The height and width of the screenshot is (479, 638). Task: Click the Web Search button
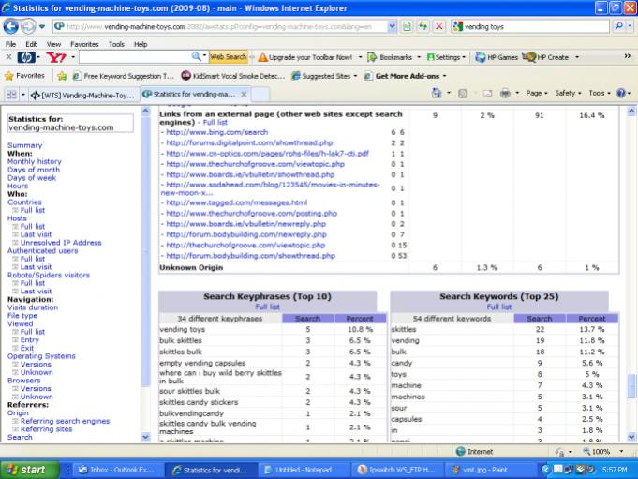point(229,57)
